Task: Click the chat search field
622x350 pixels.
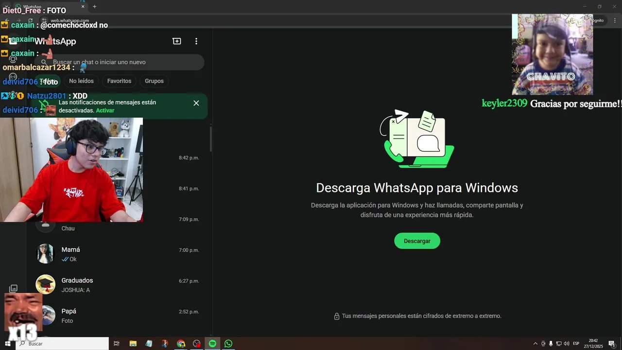Action: click(119, 62)
